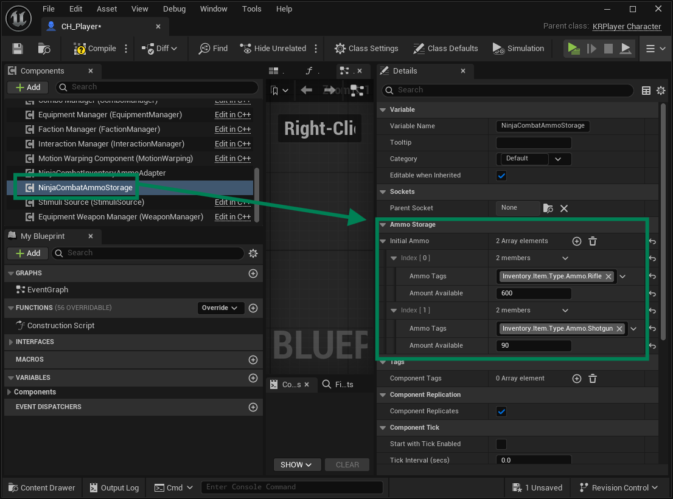Click the Stop simulation square icon
The width and height of the screenshot is (673, 499).
click(x=608, y=49)
